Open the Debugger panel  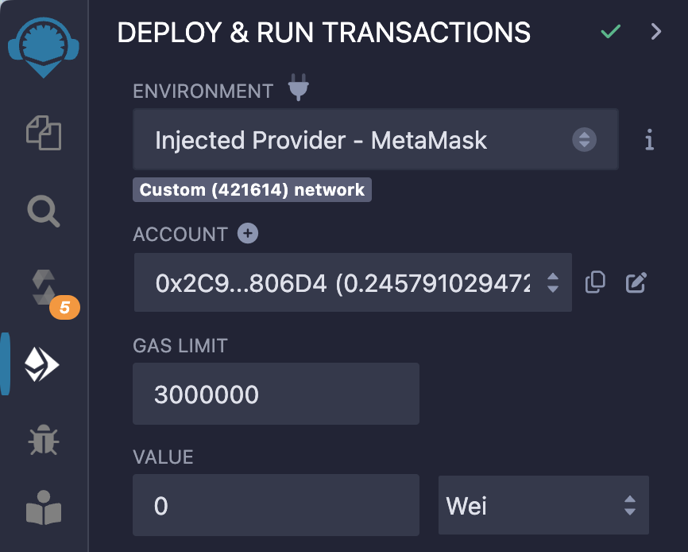(44, 440)
